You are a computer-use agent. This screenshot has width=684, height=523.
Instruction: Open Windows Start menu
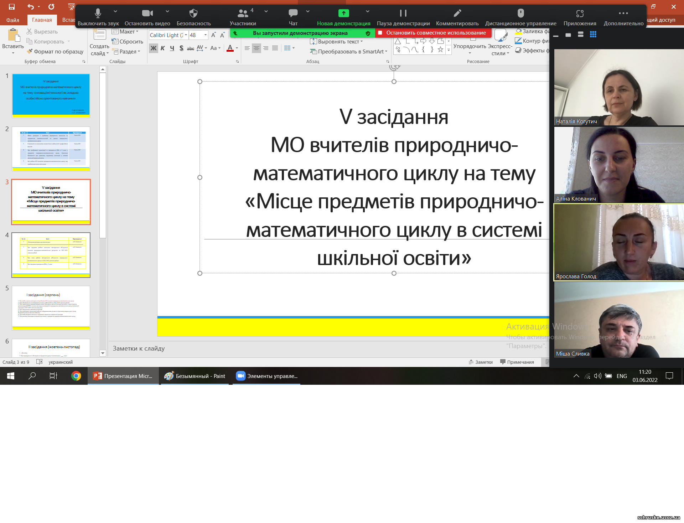point(10,376)
